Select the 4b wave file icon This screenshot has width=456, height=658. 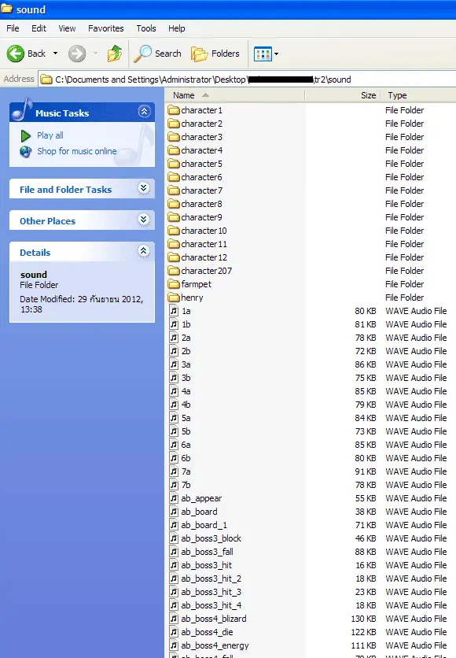coord(174,405)
